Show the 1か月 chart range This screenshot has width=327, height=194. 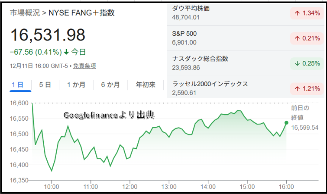click(x=76, y=84)
